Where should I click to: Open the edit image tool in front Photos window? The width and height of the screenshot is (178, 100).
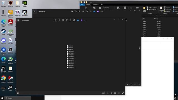click(x=56, y=20)
